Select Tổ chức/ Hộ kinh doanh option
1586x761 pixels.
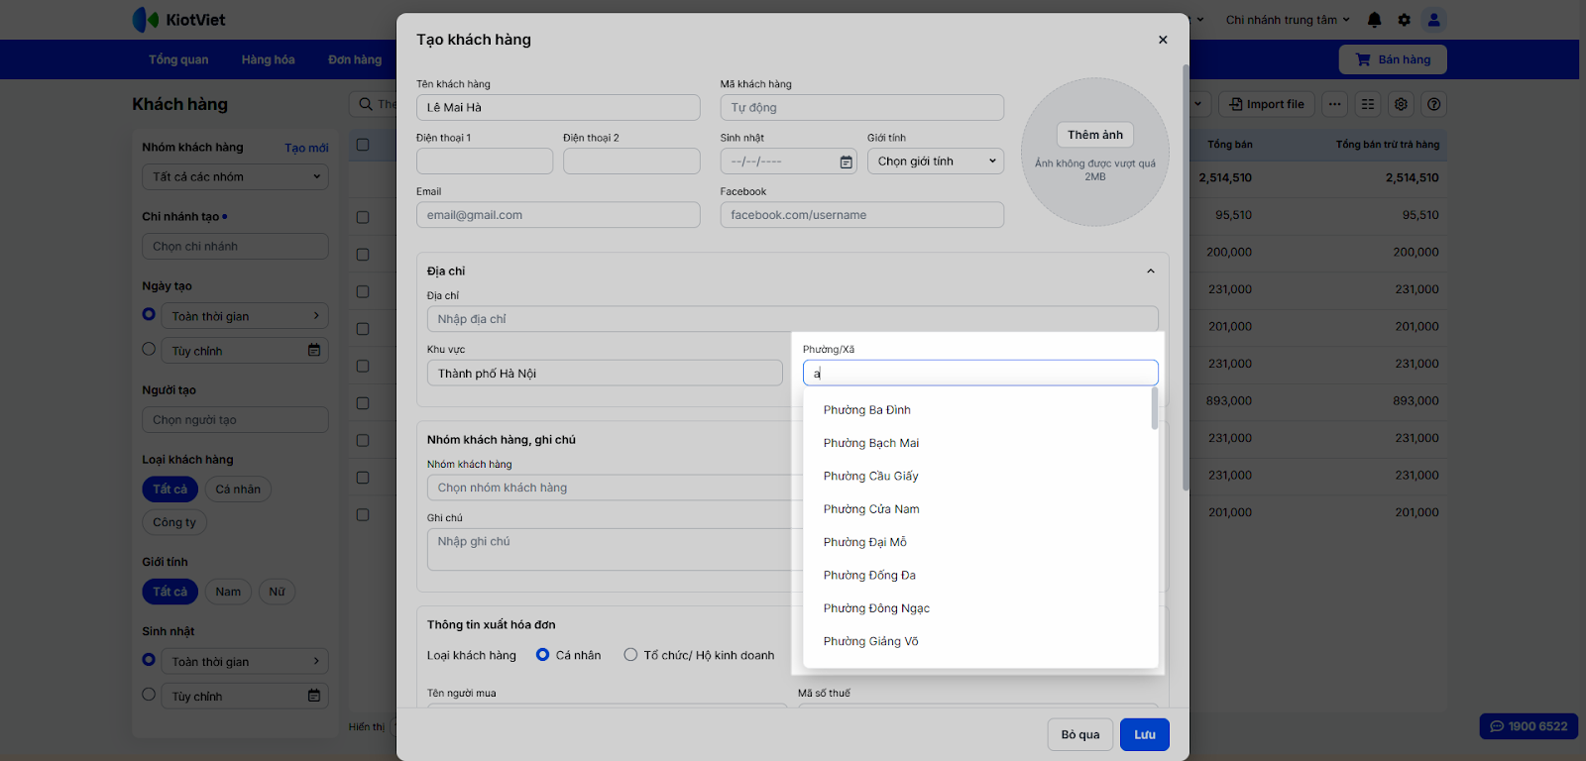click(x=630, y=655)
